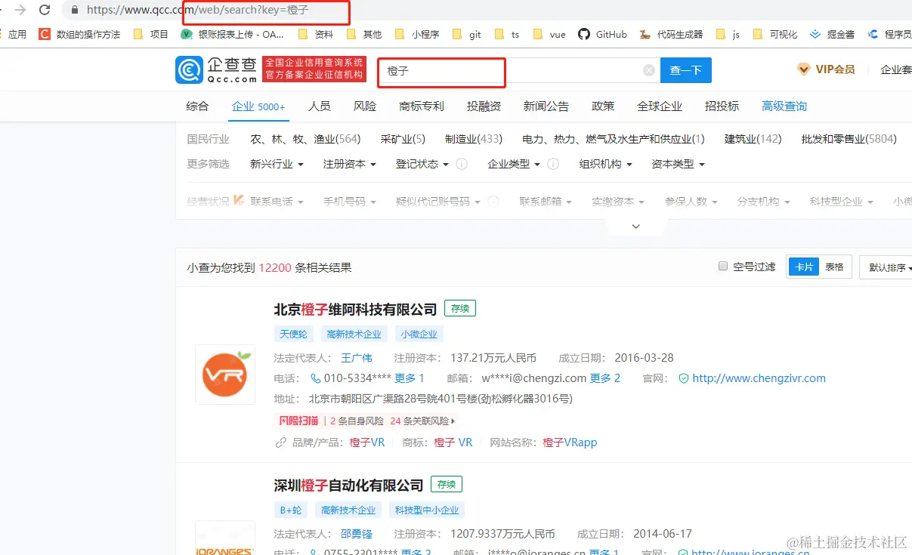Filter by 批发和零售业(5804) industry
This screenshot has width=912, height=555.
849,139
